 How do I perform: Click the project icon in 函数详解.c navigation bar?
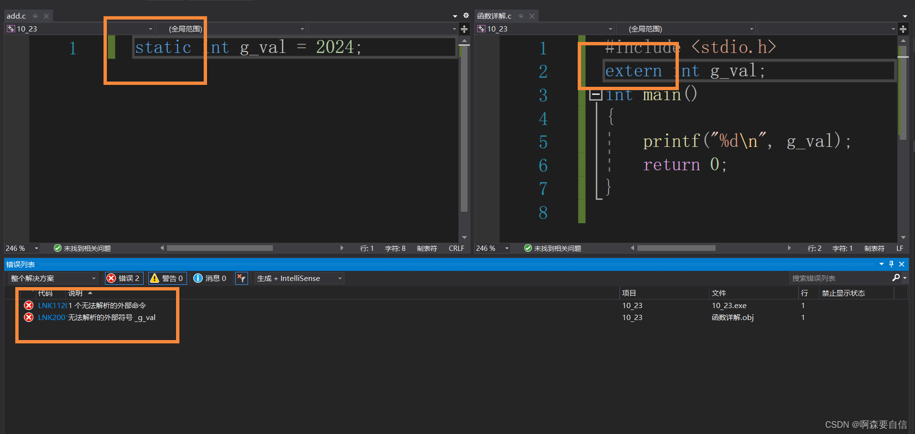(481, 29)
